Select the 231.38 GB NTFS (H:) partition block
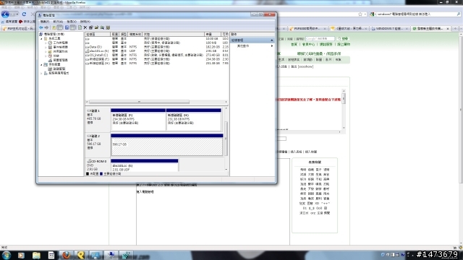Viewport: 463px width, 260px height. coord(194,120)
